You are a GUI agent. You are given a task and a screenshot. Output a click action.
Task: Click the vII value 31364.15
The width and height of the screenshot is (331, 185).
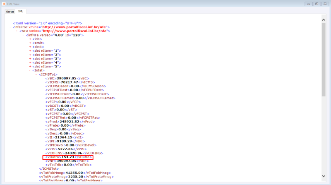pos(64,137)
